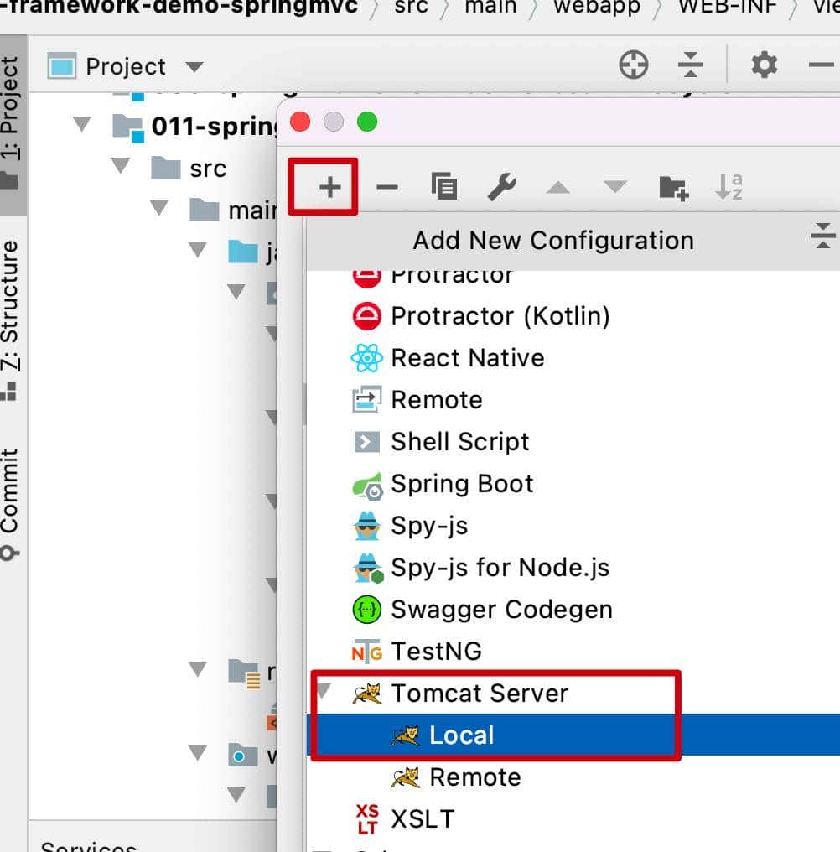Select Local under Tomcat Server
Image resolution: width=840 pixels, height=852 pixels.
573,735
